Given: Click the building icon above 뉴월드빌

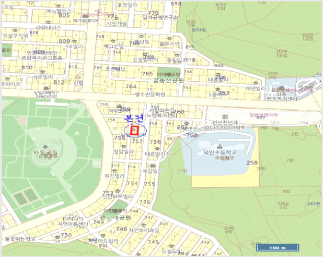Looking at the screenshot, I should click(172, 246).
